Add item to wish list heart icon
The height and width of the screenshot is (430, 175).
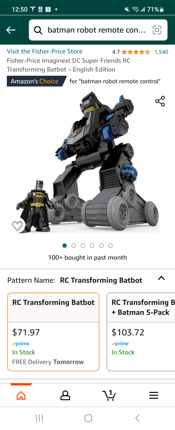[17, 226]
